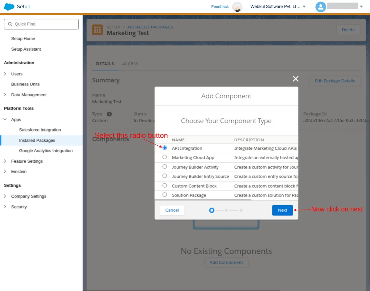Open Business Units in sidebar
Screen dimensions: 370x291
point(25,84)
